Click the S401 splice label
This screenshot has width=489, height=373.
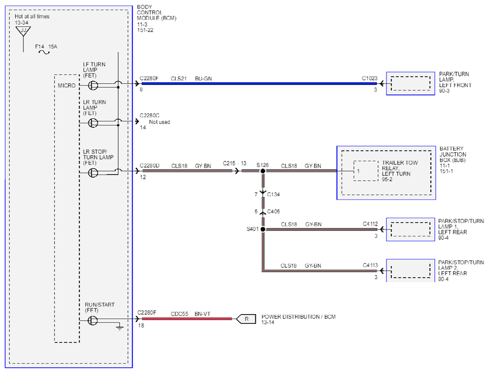coord(253,229)
